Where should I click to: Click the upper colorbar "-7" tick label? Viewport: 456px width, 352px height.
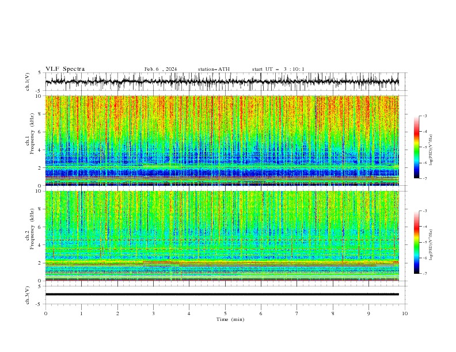click(x=425, y=179)
